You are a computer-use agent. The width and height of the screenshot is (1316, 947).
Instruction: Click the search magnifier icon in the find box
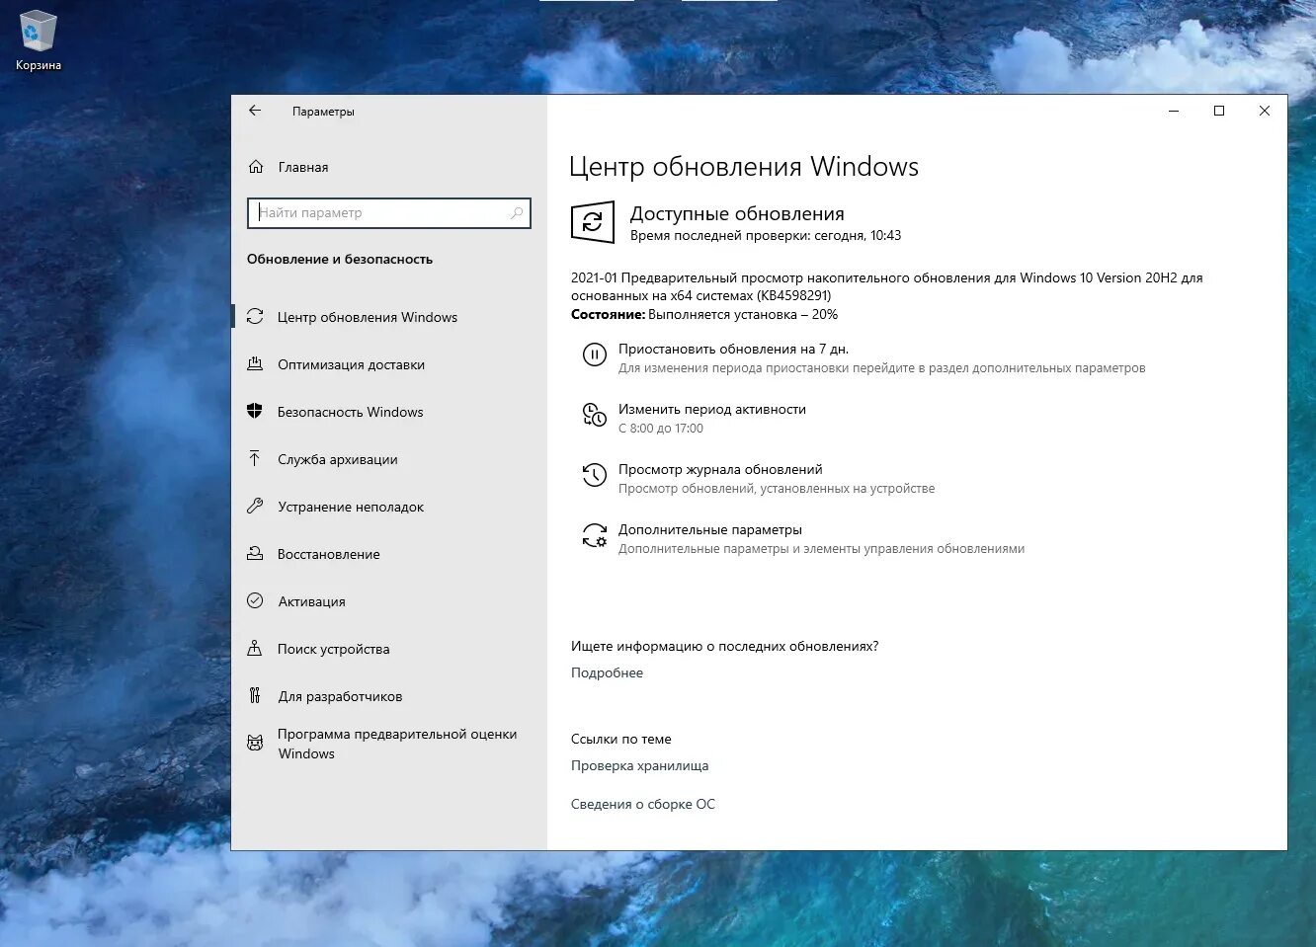click(x=517, y=212)
